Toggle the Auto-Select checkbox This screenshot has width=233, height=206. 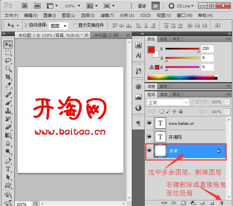[26, 25]
